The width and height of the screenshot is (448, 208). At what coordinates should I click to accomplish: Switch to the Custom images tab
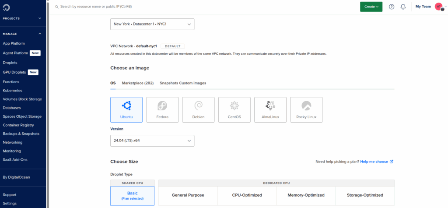coord(192,83)
